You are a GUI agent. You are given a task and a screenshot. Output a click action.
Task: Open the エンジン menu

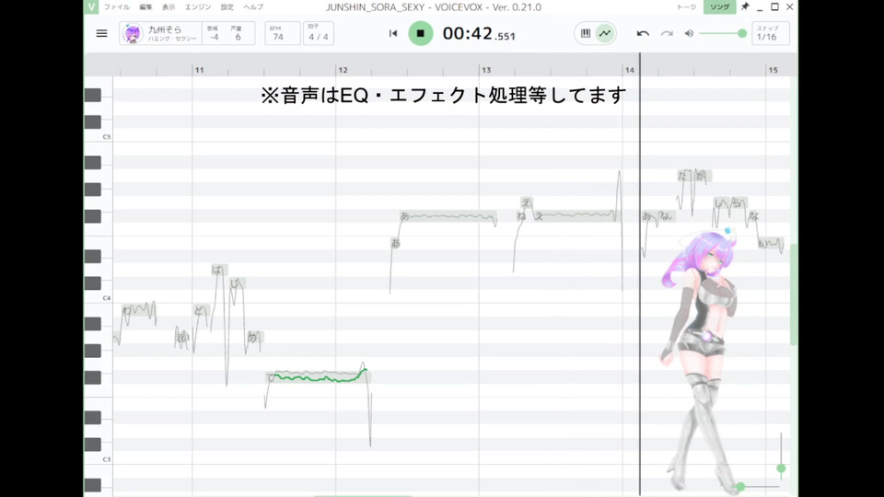click(x=198, y=6)
